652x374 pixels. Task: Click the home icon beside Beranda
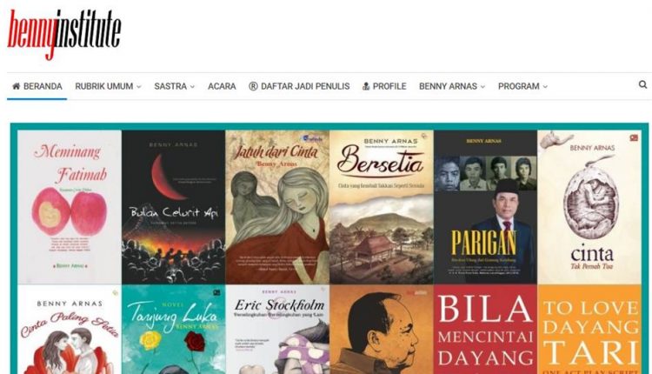coord(17,86)
